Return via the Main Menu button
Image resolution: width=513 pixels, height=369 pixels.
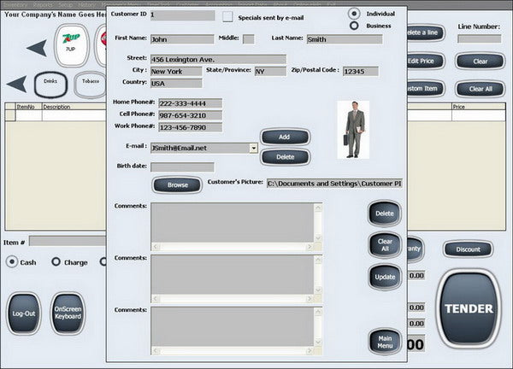385,342
